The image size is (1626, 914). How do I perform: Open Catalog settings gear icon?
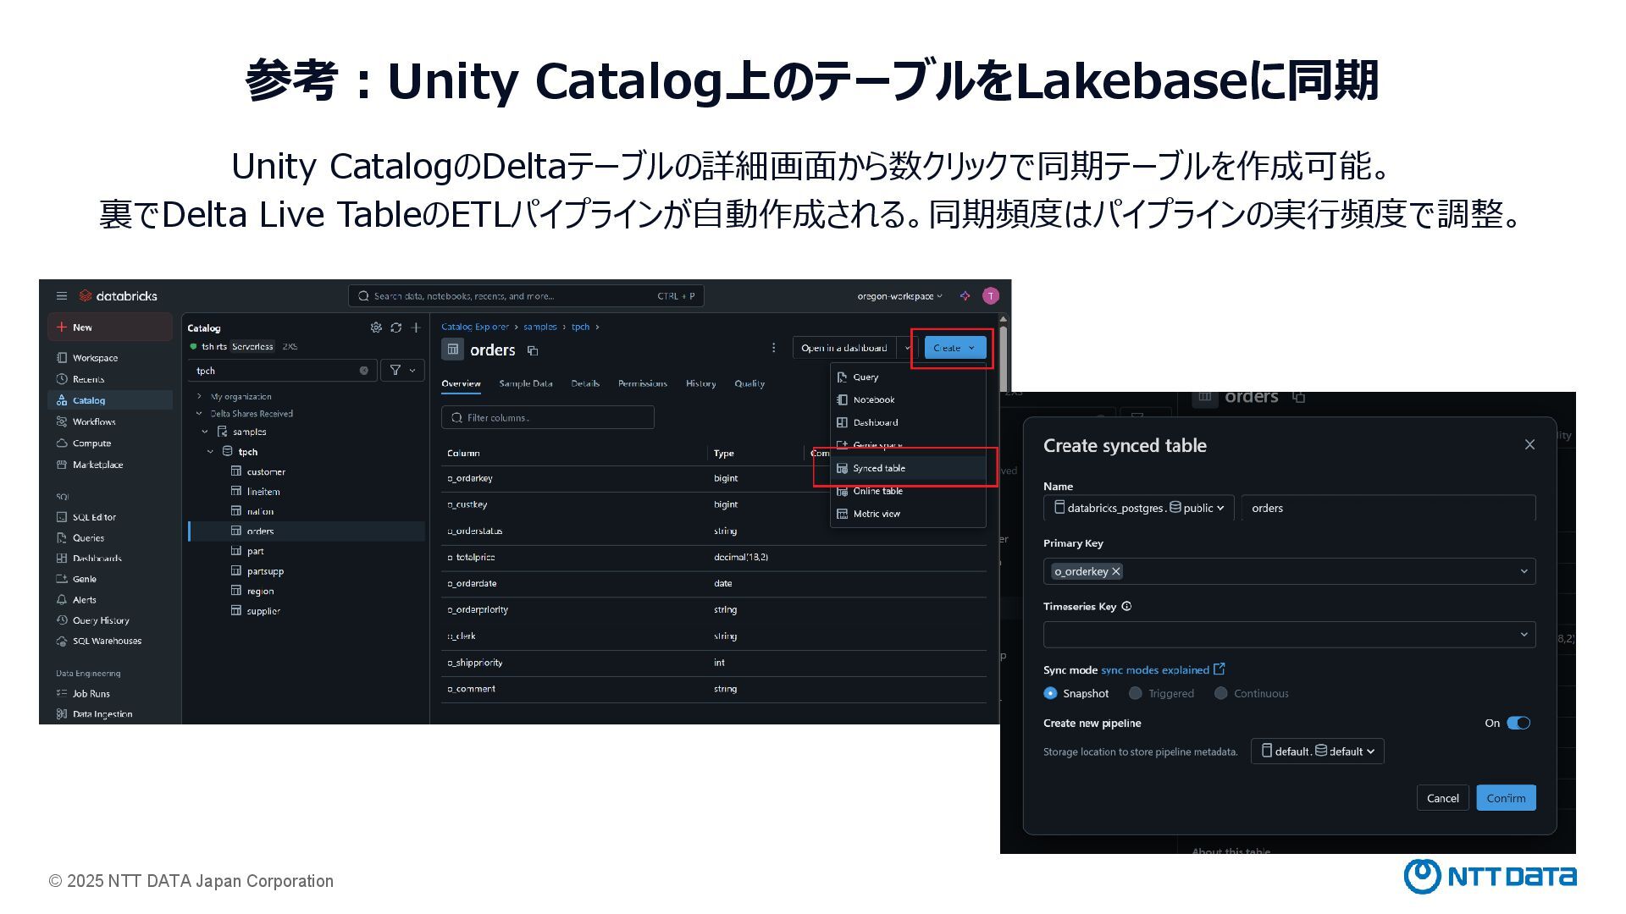pos(376,328)
